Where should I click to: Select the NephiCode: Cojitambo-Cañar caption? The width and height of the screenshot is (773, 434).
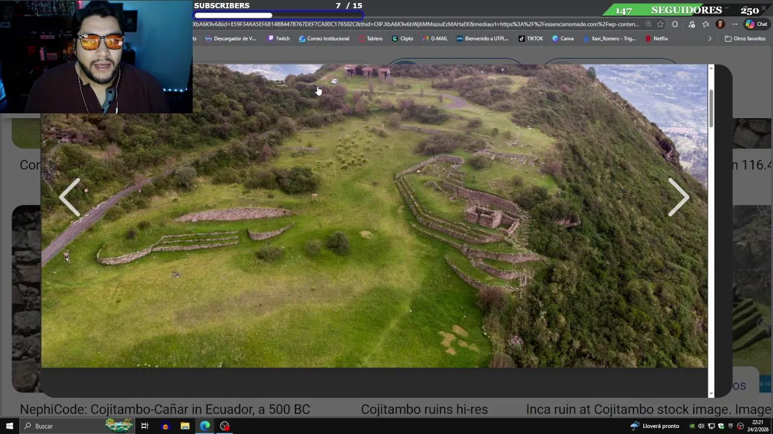[x=165, y=409]
